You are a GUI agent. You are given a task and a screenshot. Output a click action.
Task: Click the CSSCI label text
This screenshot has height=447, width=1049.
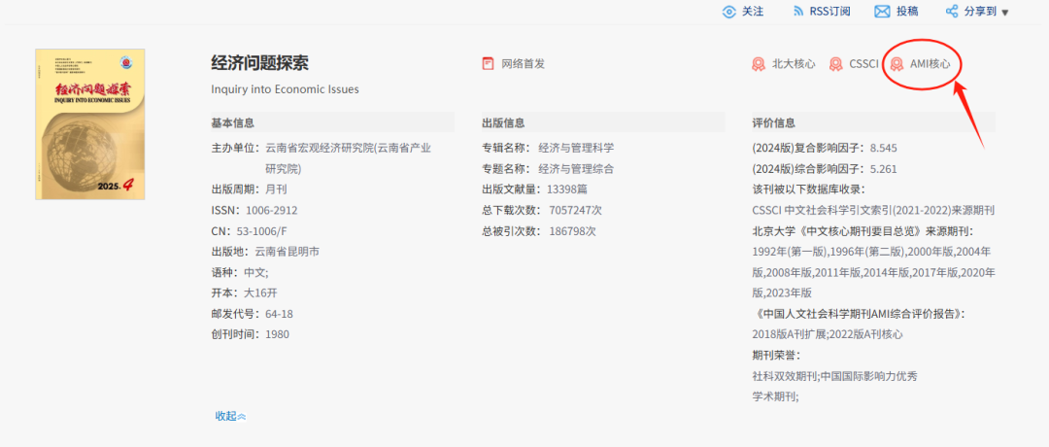coord(863,64)
